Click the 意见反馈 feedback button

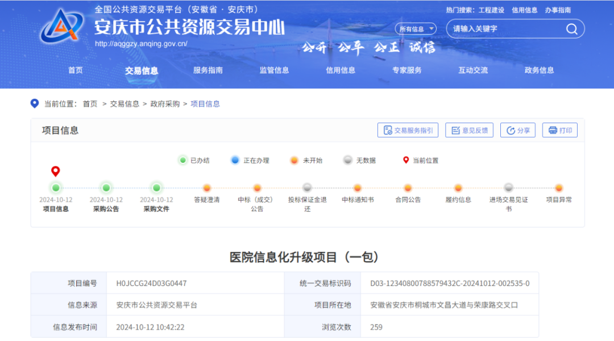[x=469, y=130]
